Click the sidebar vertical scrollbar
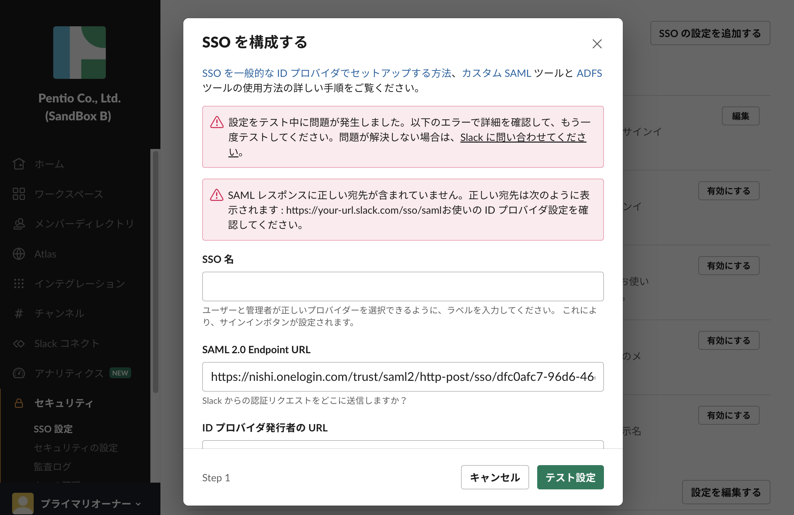The image size is (794, 515). coord(155,271)
